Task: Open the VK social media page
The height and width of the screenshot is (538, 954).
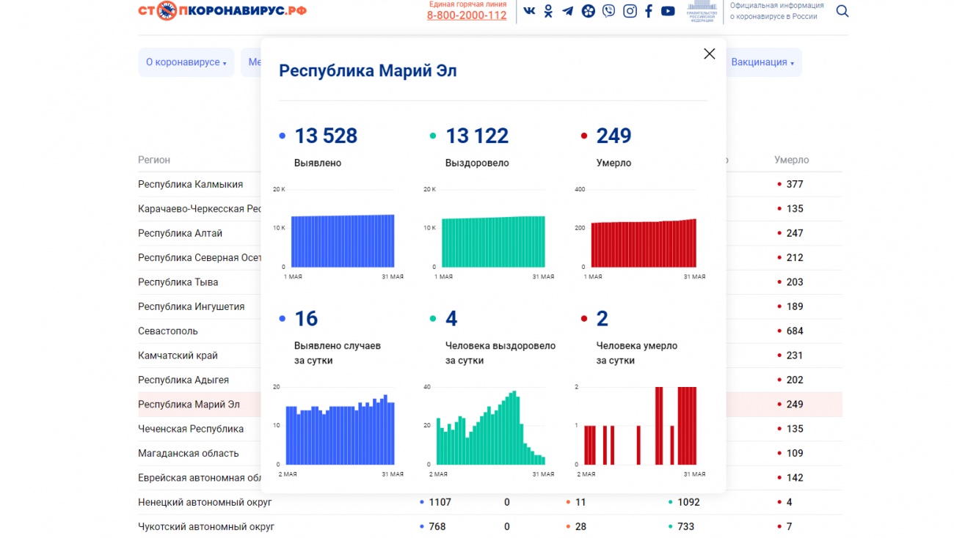Action: click(529, 11)
